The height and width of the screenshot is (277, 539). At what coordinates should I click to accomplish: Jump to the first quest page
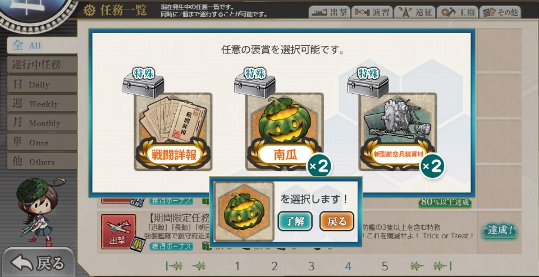175,266
